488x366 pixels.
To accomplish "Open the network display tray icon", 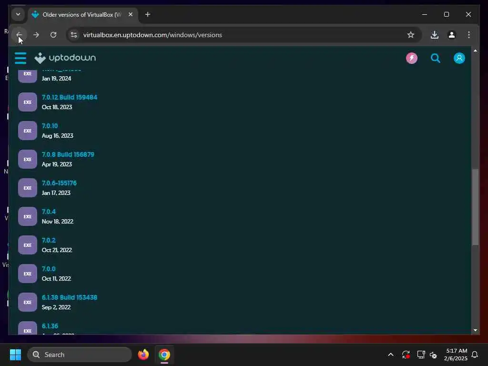I will (421, 355).
